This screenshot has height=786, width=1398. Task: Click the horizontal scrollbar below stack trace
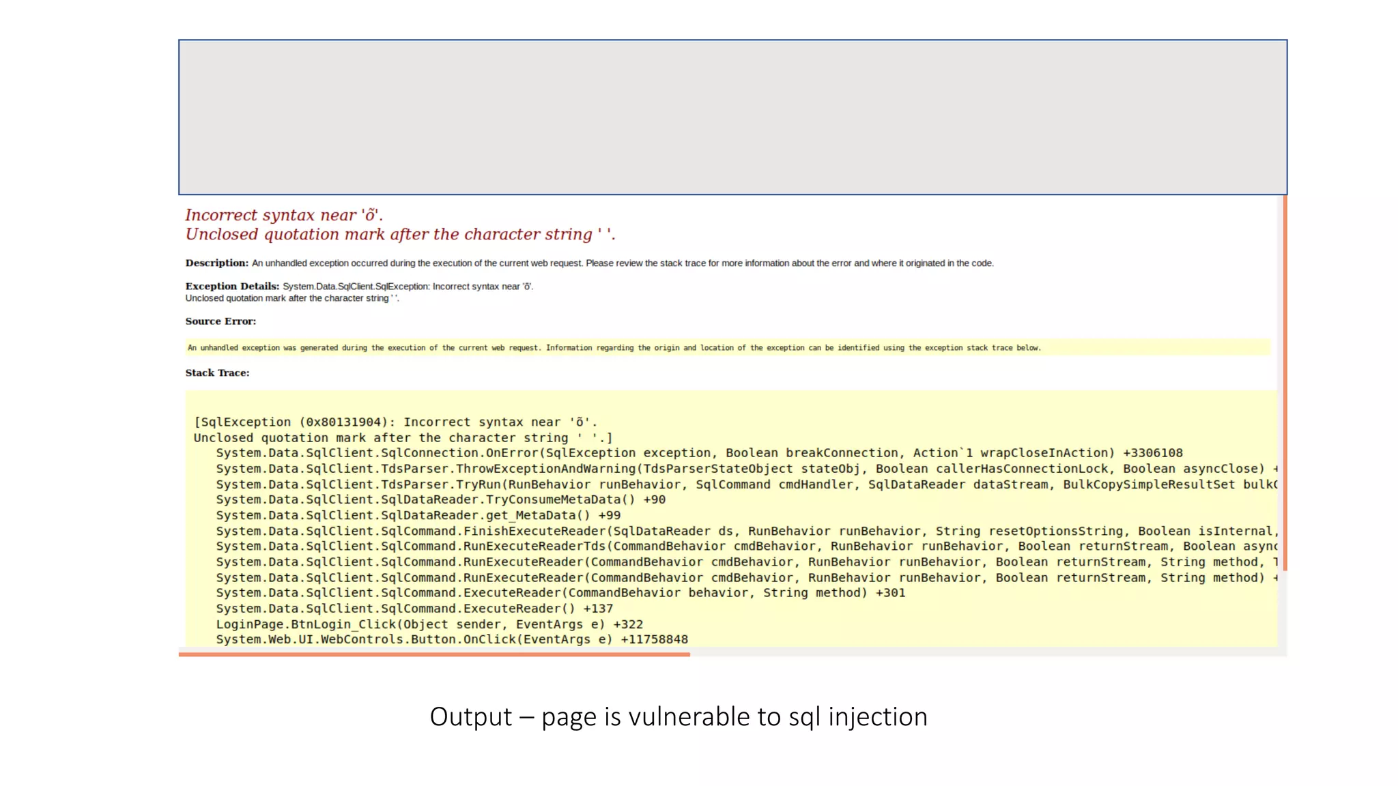coord(434,654)
